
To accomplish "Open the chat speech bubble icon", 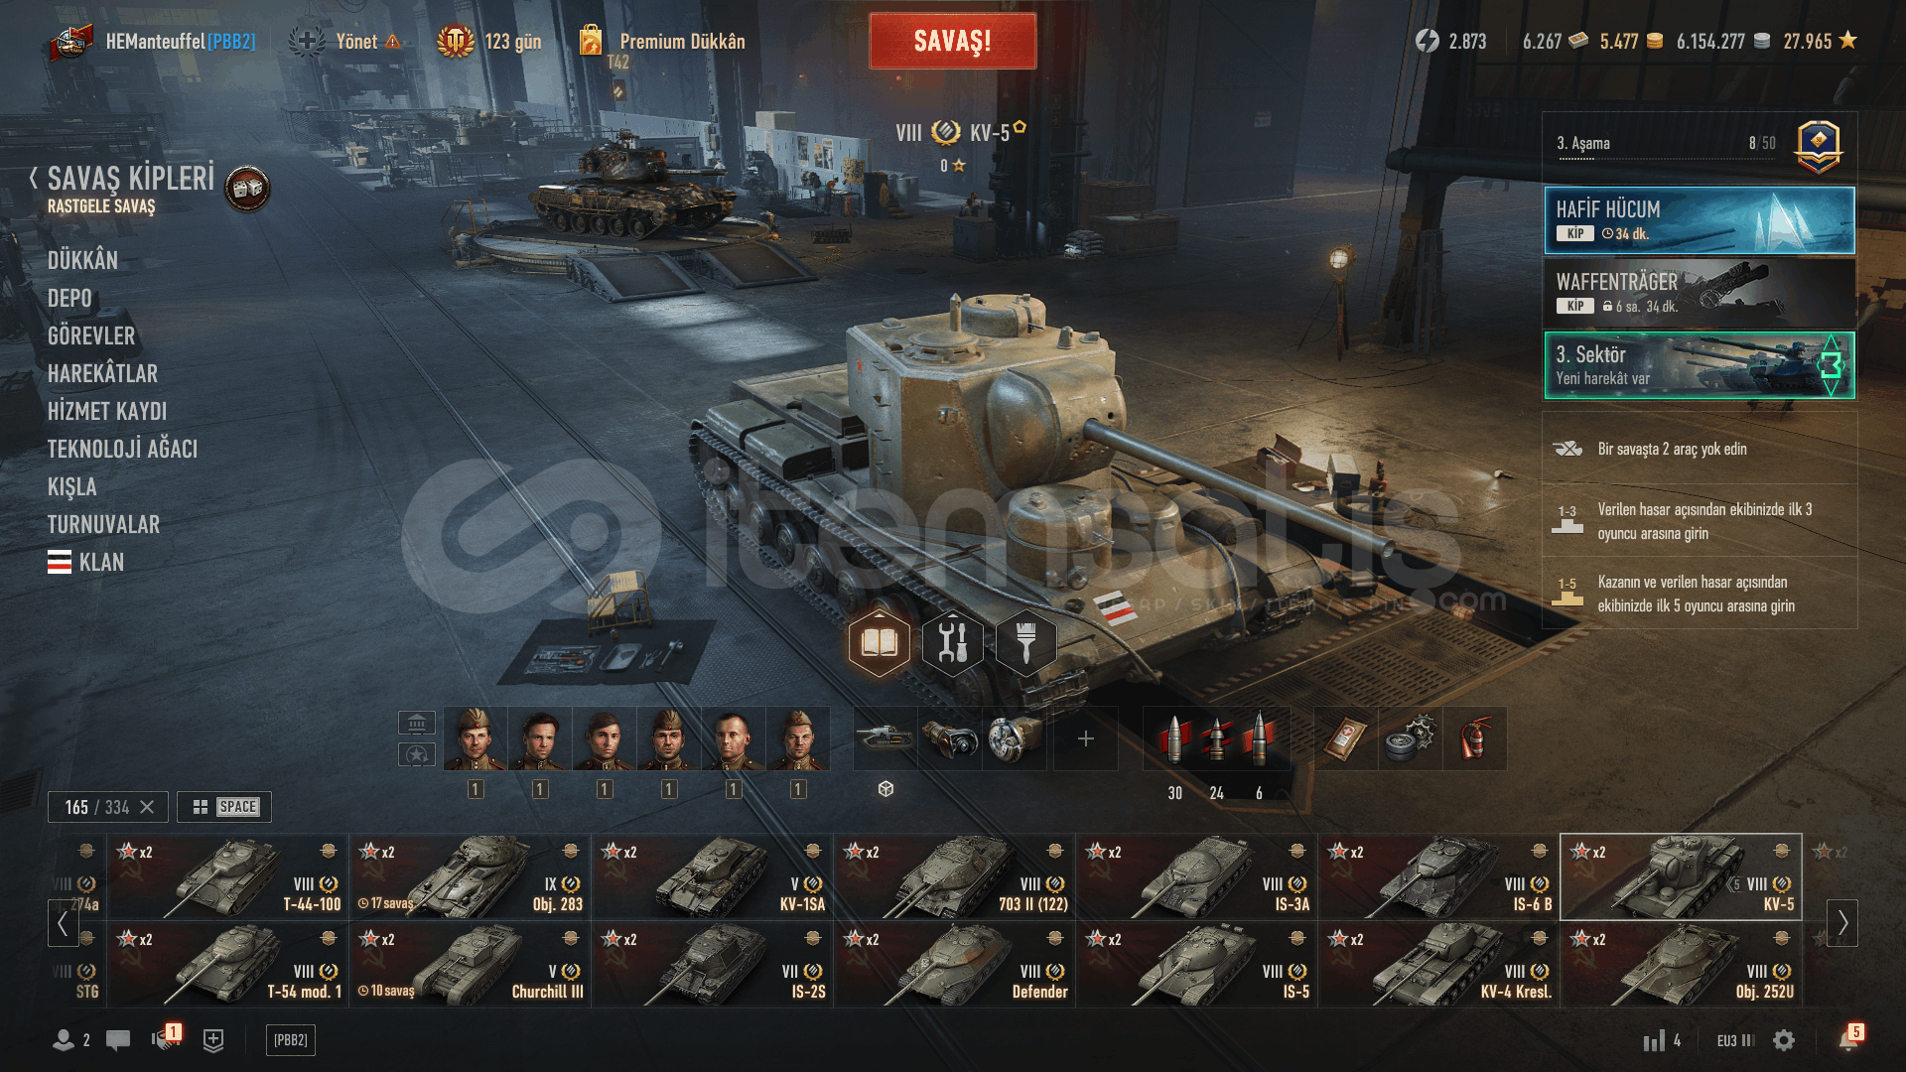I will click(x=118, y=1040).
